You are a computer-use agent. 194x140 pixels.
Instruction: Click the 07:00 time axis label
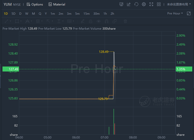[105, 138]
